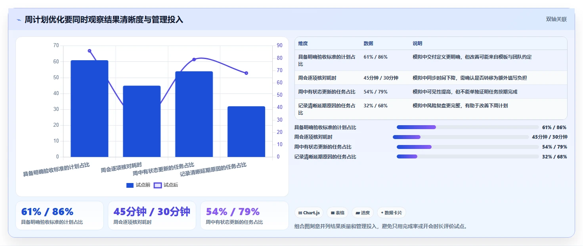Click the x-axis label 记录清晰延期原因的任务占比

(213, 170)
